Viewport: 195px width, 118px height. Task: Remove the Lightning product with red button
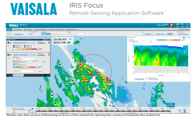tap(49, 42)
